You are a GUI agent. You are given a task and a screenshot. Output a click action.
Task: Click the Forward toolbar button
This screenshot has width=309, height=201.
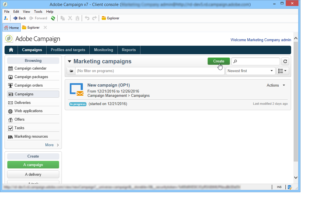point(38,18)
